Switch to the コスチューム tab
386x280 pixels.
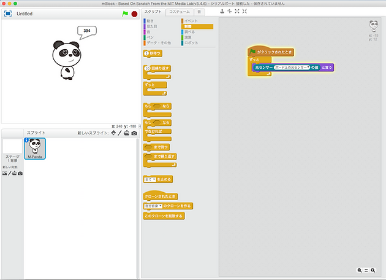[180, 12]
